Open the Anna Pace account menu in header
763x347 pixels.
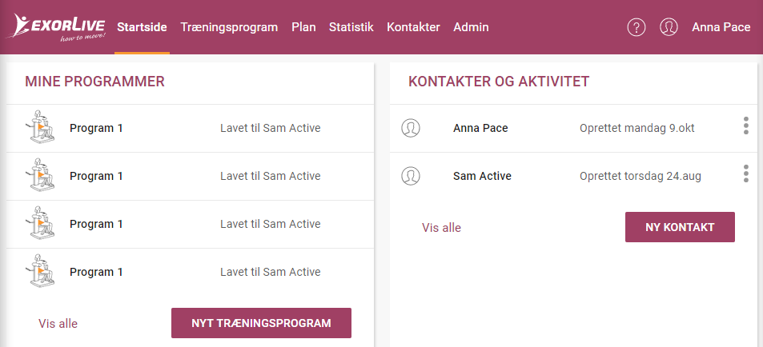point(721,27)
